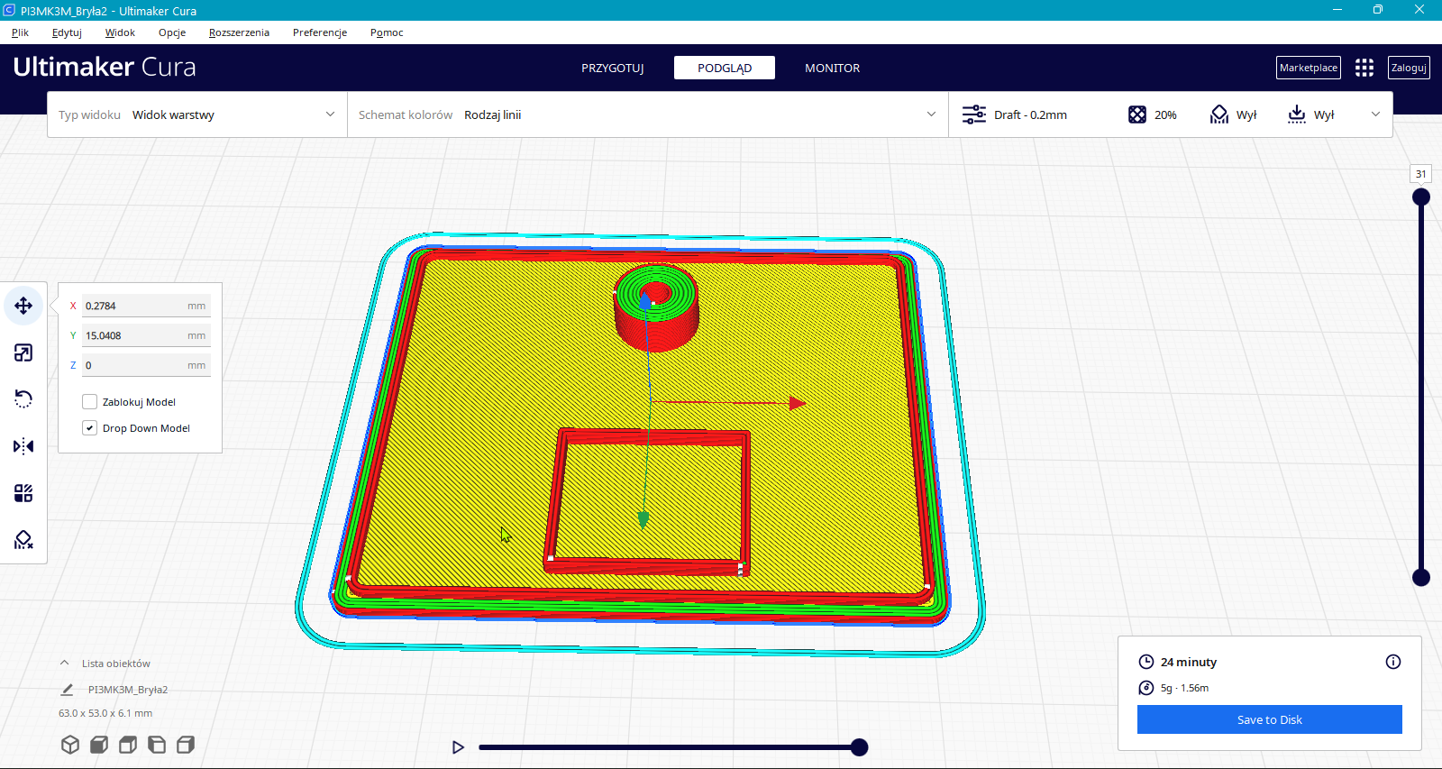Toggle Drop Down Model checkbox
The image size is (1442, 769).
tap(89, 428)
